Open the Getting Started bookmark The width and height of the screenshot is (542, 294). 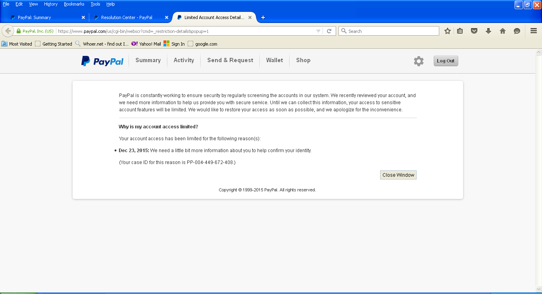pos(54,44)
